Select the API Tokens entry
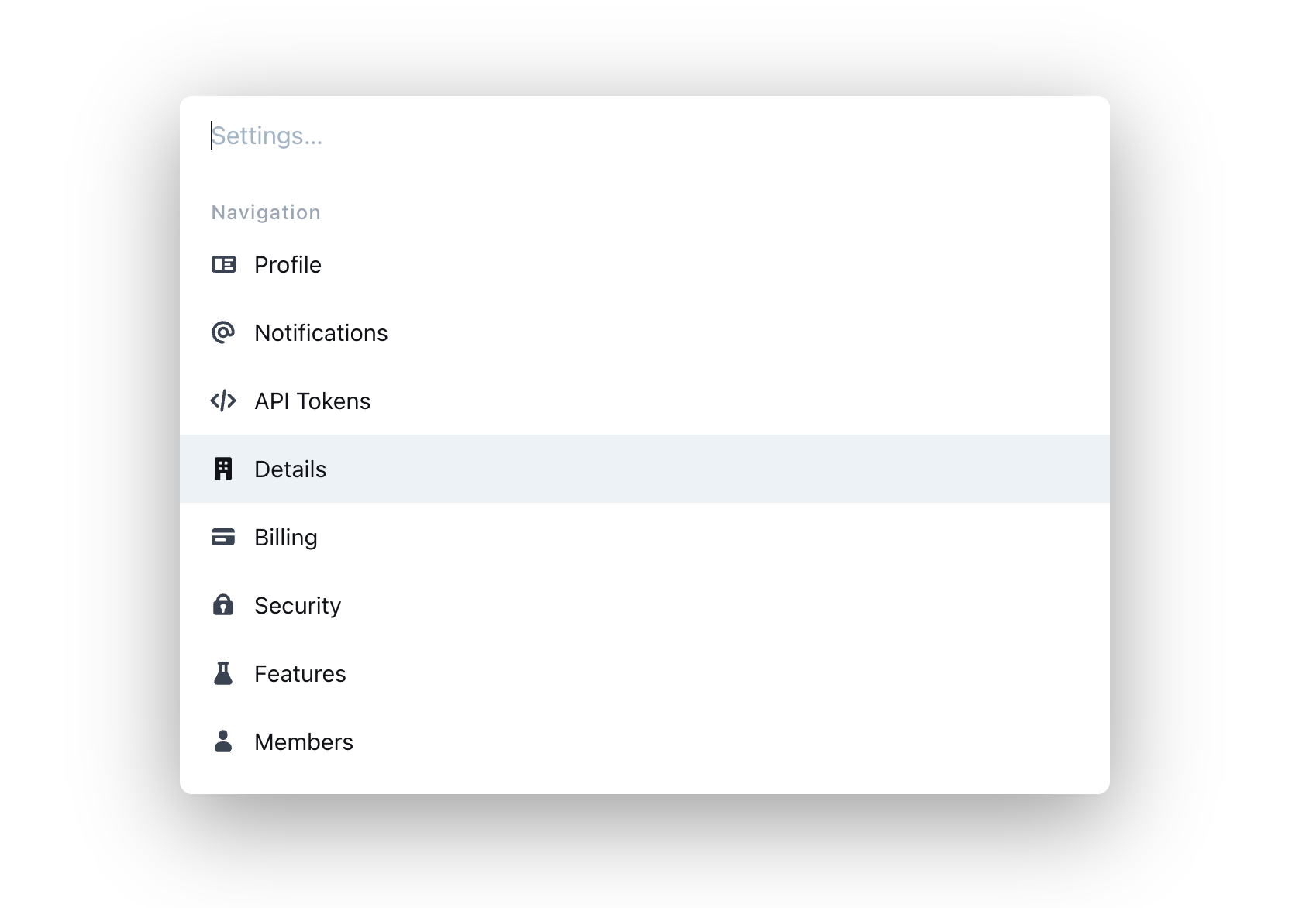 pos(312,401)
